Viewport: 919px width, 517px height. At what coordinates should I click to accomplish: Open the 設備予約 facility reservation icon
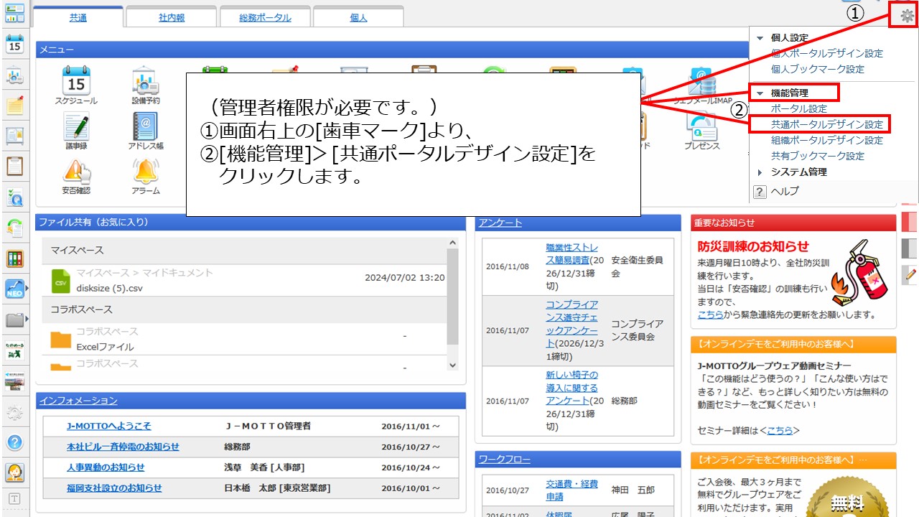tap(146, 81)
